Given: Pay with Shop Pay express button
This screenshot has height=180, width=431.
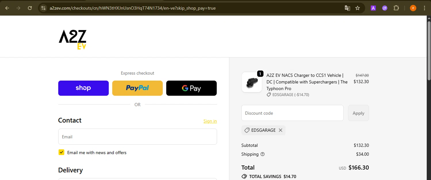Looking at the screenshot, I should coord(83,88).
